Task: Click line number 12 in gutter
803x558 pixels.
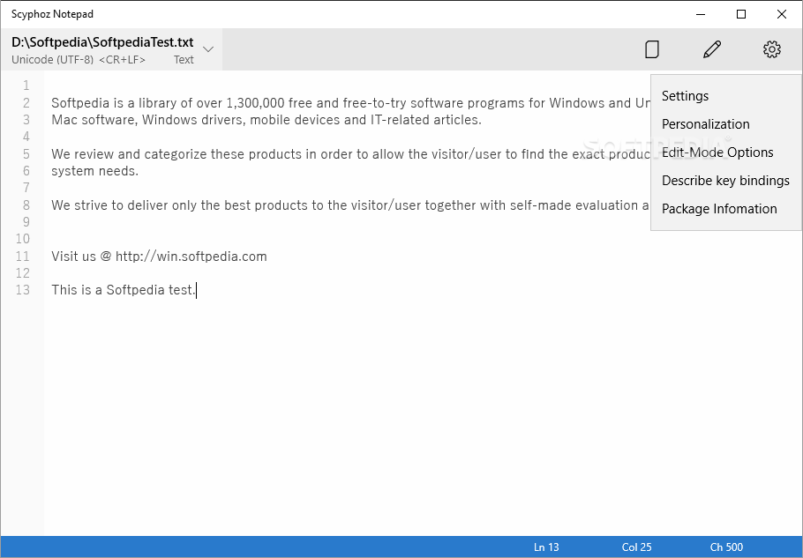Action: click(x=23, y=273)
